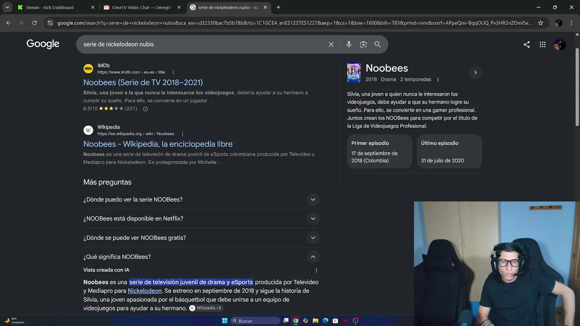Click the Chrome address bar URL
The width and height of the screenshot is (580, 326).
tap(295, 23)
